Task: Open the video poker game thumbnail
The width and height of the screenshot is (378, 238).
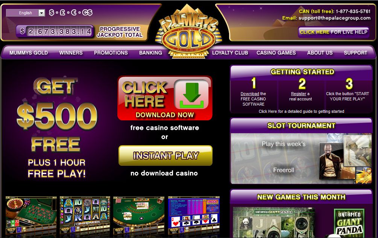Action: click(x=194, y=215)
